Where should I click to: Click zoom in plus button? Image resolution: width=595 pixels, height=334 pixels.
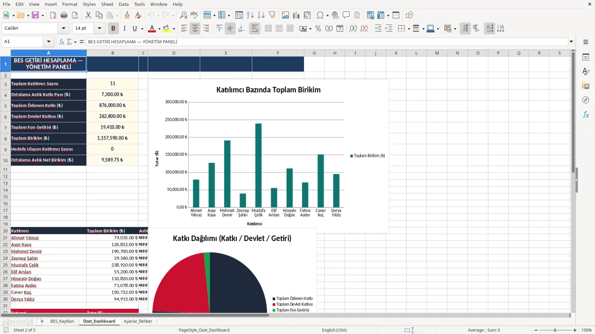click(575, 330)
